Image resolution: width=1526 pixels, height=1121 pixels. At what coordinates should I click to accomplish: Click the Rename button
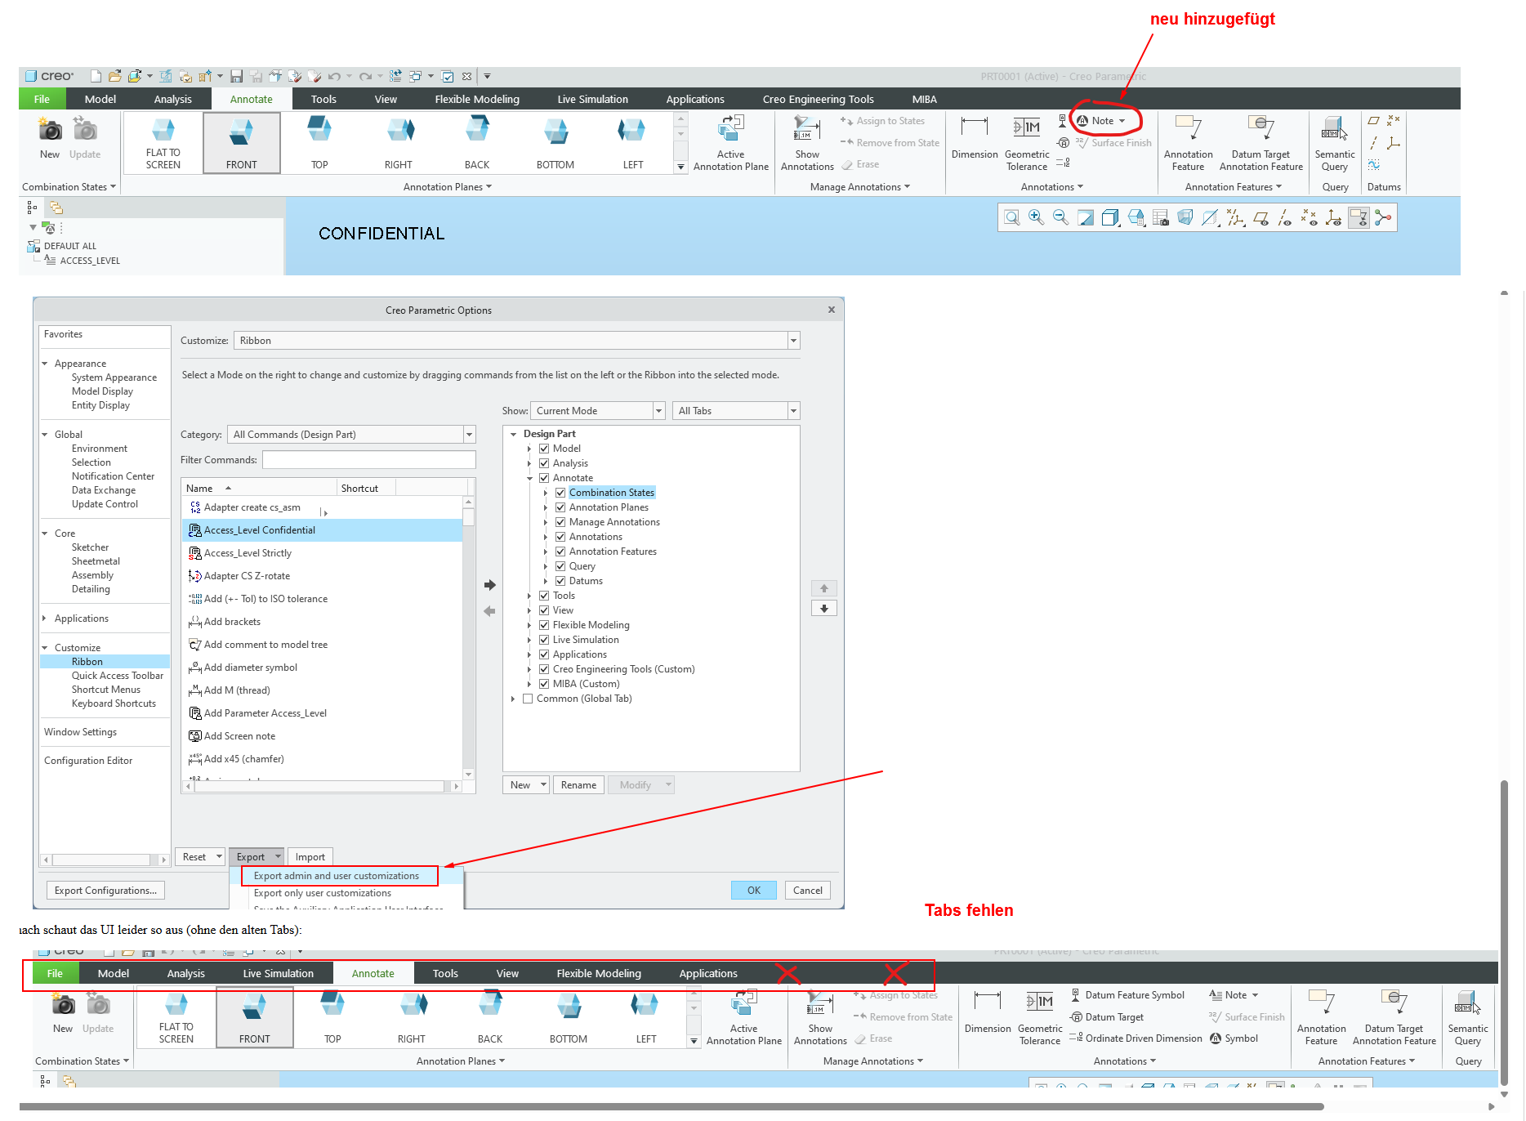tap(578, 785)
